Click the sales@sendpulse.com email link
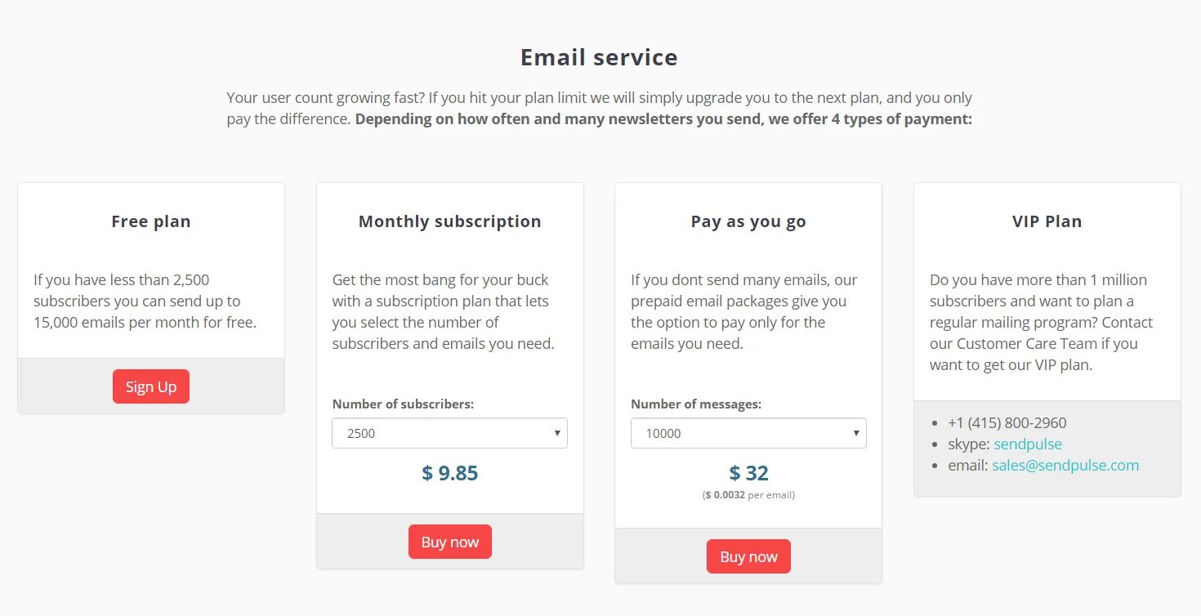This screenshot has height=616, width=1201. coord(1065,466)
